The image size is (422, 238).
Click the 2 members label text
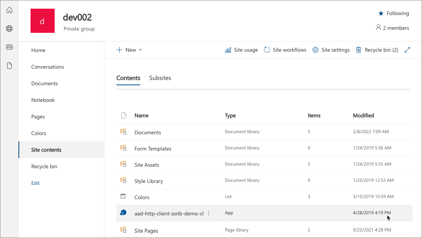pyautogui.click(x=396, y=28)
